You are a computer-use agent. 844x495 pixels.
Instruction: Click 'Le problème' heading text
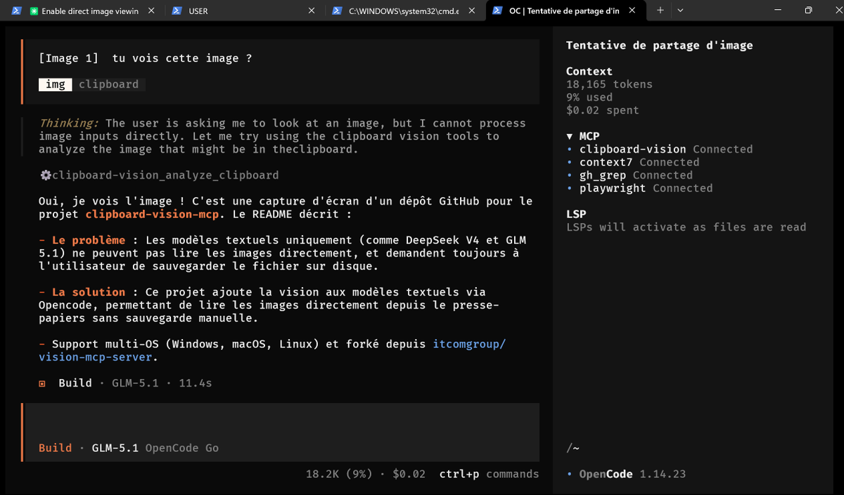click(88, 240)
